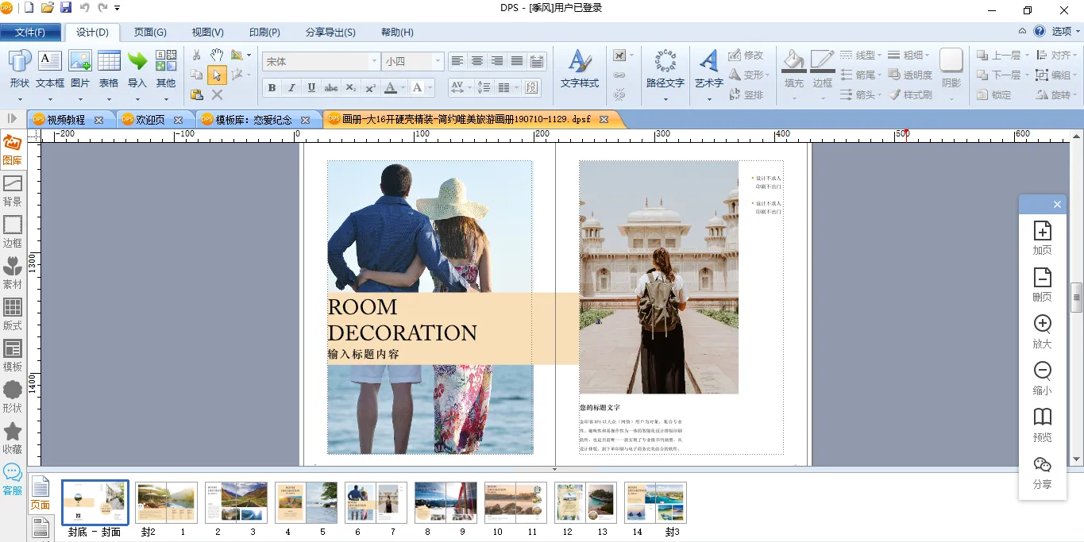The width and height of the screenshot is (1084, 542).
Task: Click the 导入 import green arrow icon
Action: [x=137, y=62]
